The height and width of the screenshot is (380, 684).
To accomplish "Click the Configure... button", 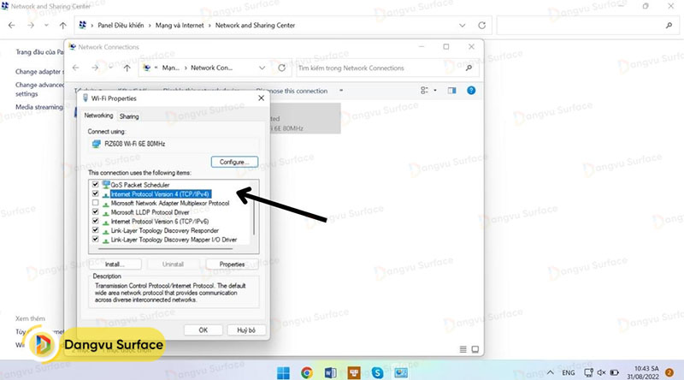I will (234, 162).
